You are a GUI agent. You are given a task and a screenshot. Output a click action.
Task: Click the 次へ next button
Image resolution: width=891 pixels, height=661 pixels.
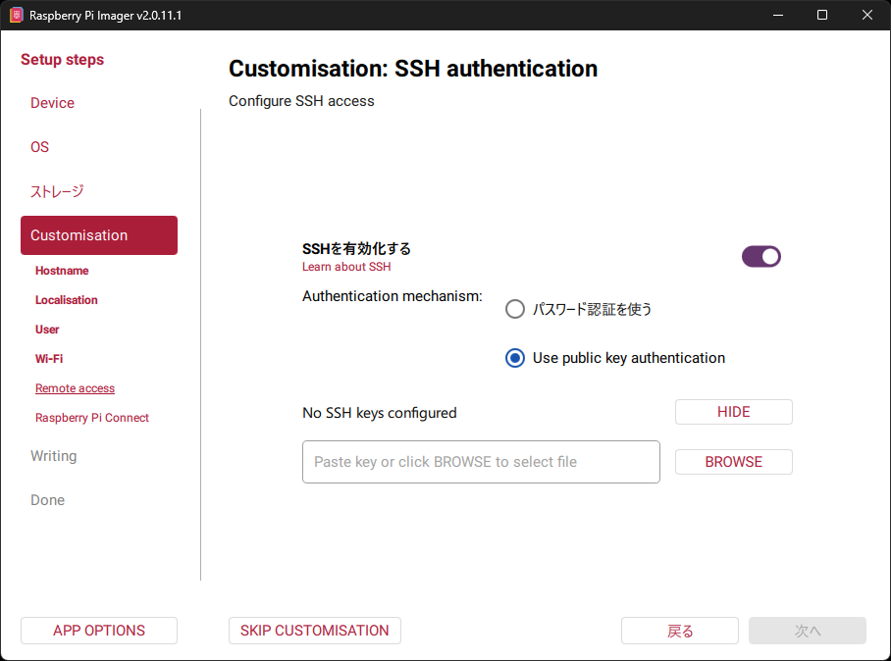(808, 631)
